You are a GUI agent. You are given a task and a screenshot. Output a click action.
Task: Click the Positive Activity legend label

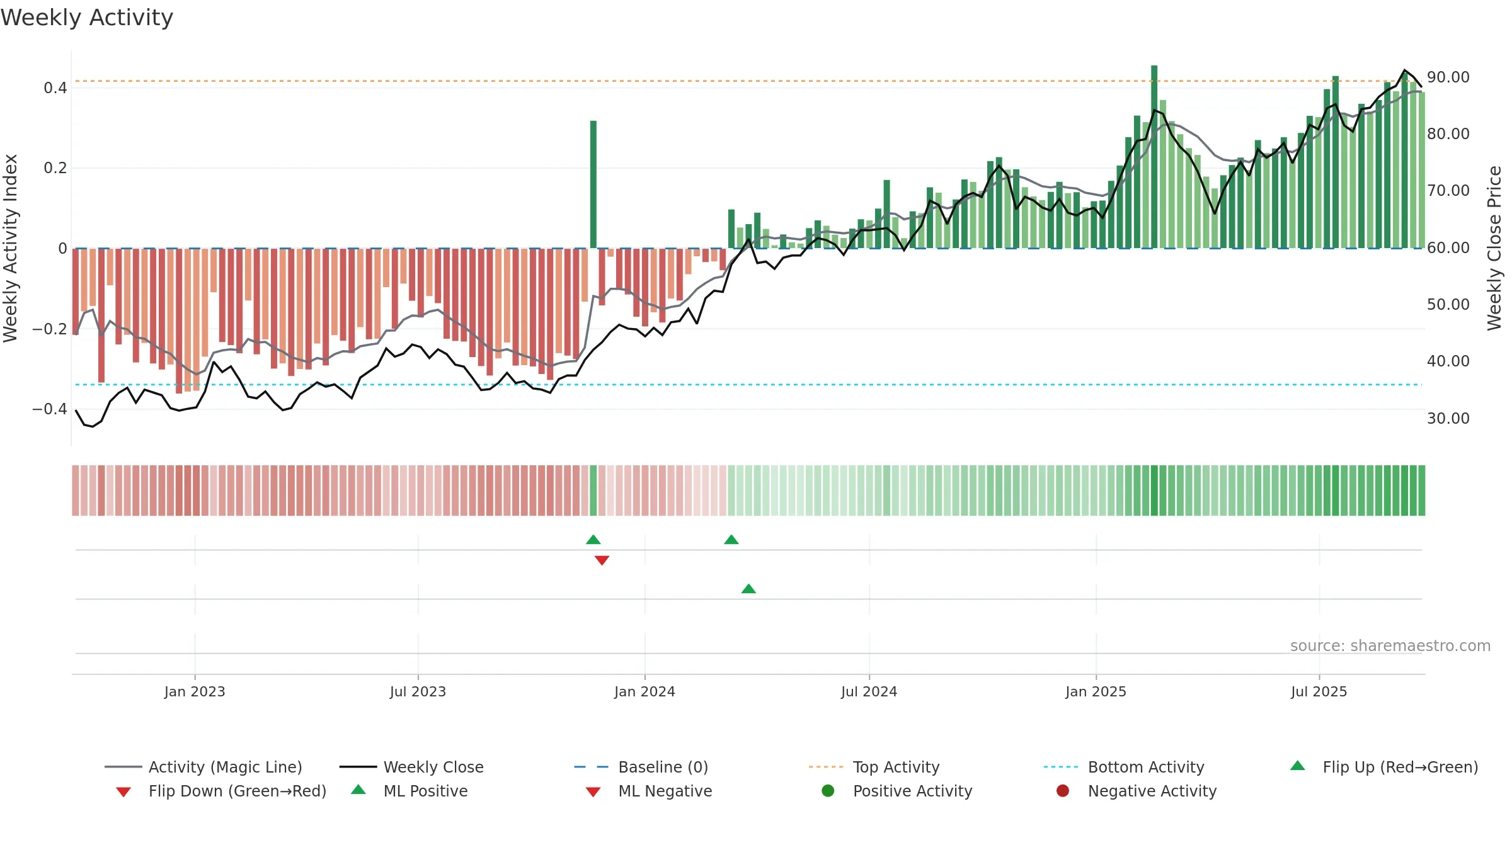[x=913, y=791]
